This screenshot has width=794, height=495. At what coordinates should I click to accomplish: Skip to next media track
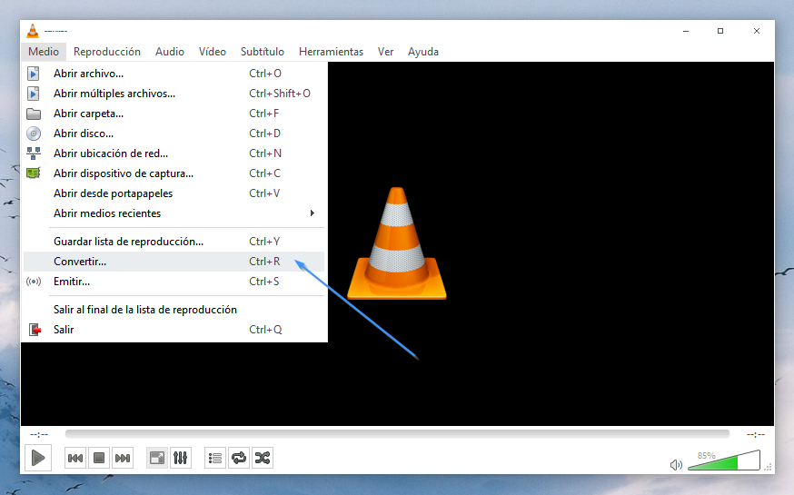123,458
